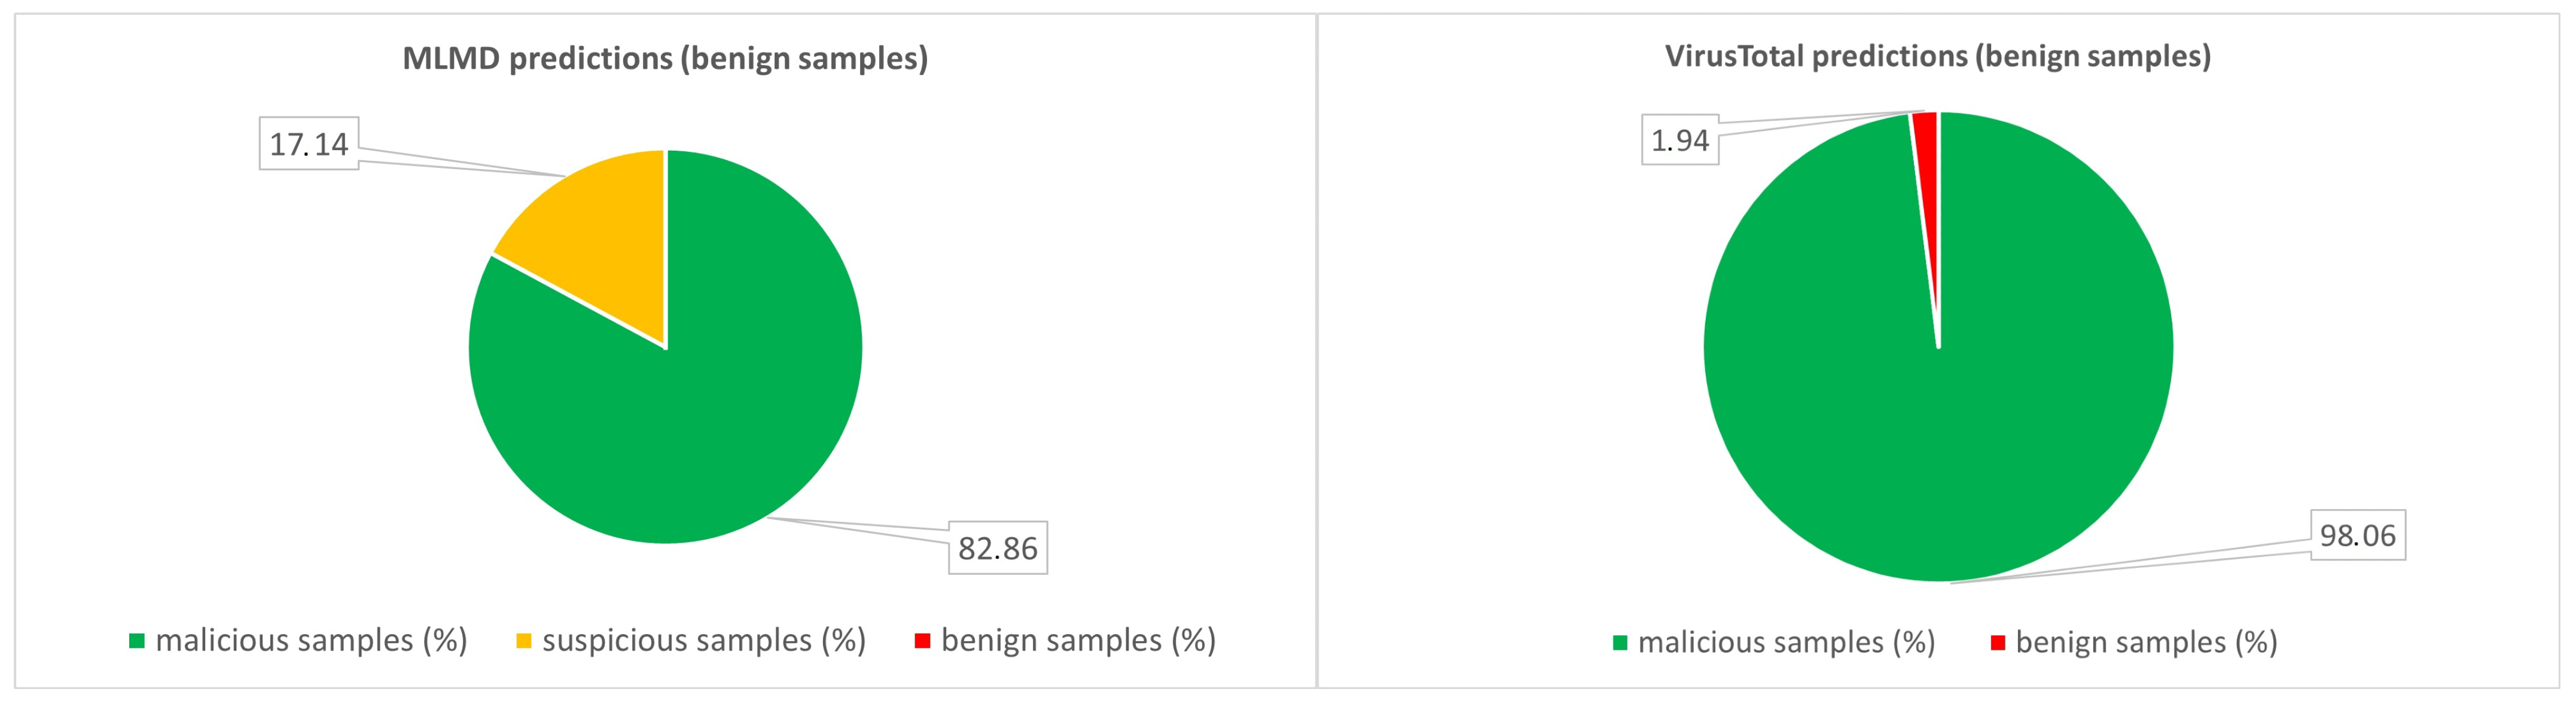2576x710 pixels.
Task: Select the 98.06 data label
Action: tap(2357, 536)
